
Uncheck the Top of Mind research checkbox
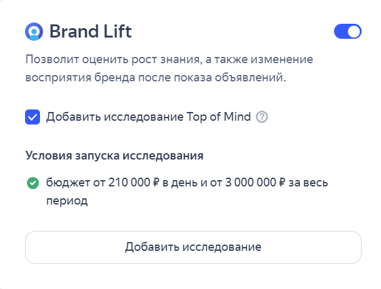click(x=33, y=116)
